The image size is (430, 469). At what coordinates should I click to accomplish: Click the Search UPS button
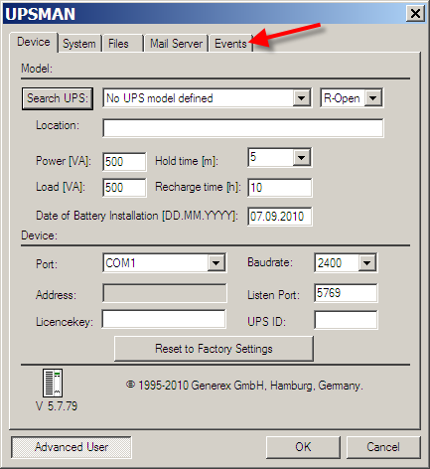coord(58,98)
